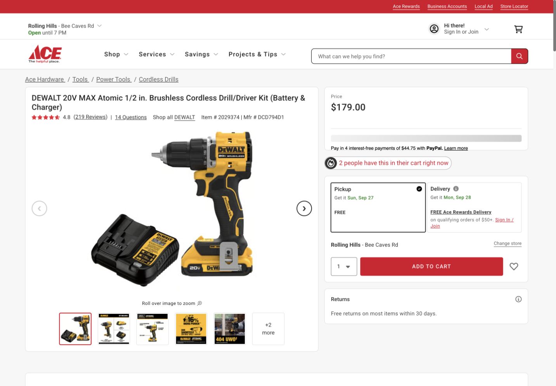Image resolution: width=556 pixels, height=386 pixels.
Task: Open the Shop menu
Action: [x=116, y=54]
